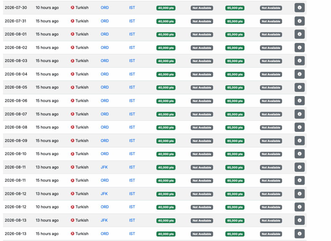Open info icon for 2026-08-08 flight

point(299,127)
